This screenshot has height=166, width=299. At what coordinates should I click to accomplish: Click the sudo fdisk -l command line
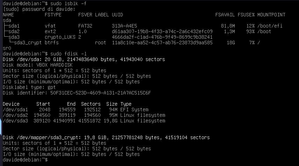coord(45,54)
